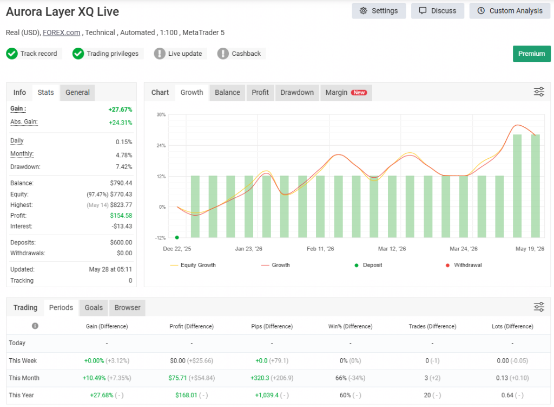Click the Gain (Difference) column header
Screen dimensions: 554x407
click(107, 326)
